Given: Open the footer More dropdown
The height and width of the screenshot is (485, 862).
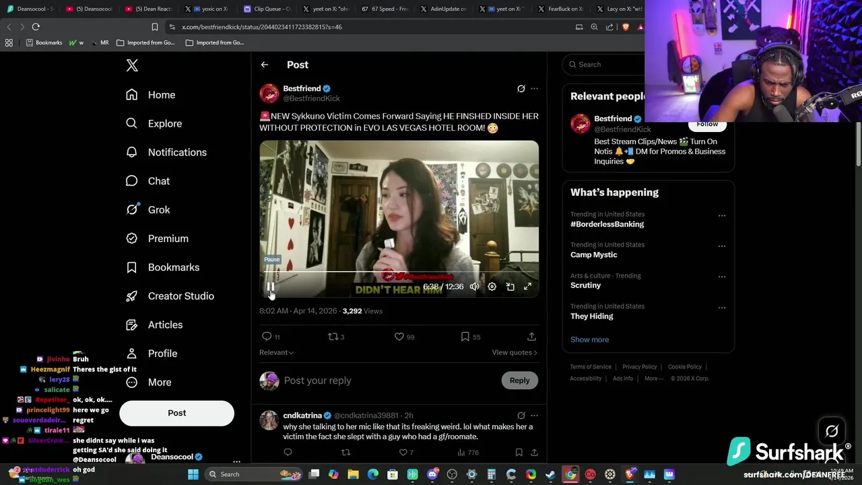Looking at the screenshot, I should (653, 379).
